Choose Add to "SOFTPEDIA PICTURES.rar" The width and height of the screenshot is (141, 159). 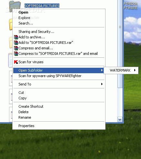pos(59,43)
